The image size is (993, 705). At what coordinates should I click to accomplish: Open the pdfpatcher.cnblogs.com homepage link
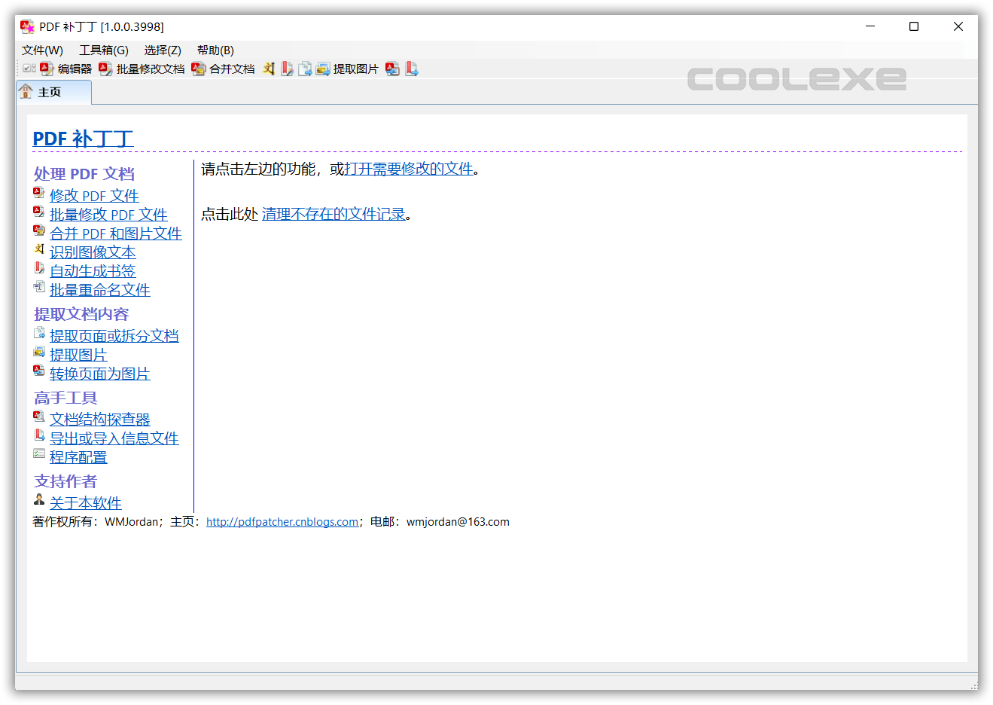[x=282, y=521]
